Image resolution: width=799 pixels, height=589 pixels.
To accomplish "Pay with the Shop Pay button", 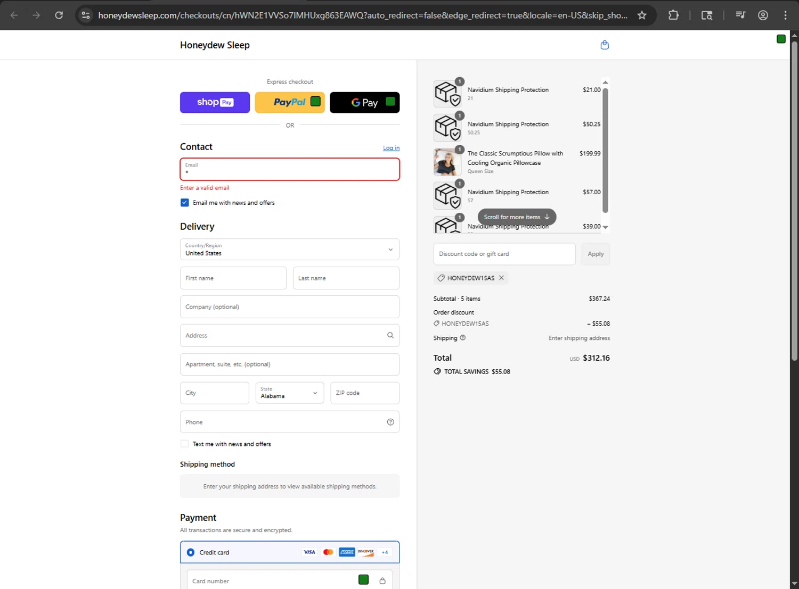I will pyautogui.click(x=215, y=102).
